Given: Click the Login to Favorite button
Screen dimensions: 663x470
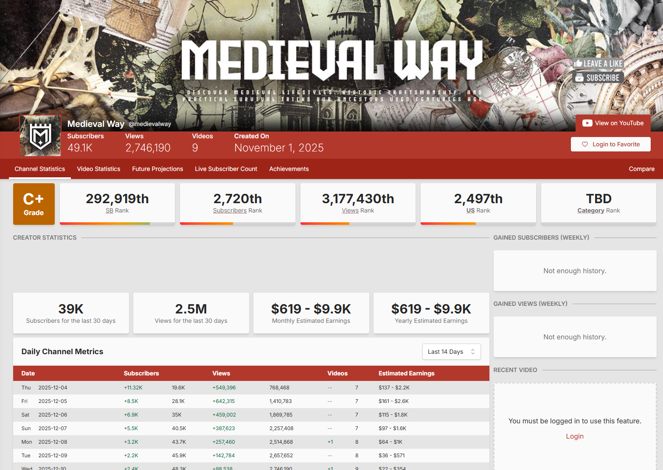Looking at the screenshot, I should click(610, 144).
